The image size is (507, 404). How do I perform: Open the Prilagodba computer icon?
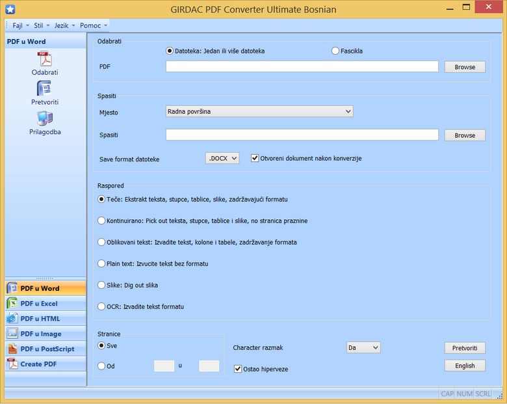coord(45,118)
